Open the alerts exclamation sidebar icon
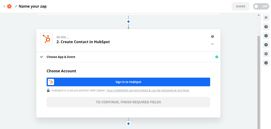Screen dimensions: 271x129 pyautogui.click(x=266, y=36)
